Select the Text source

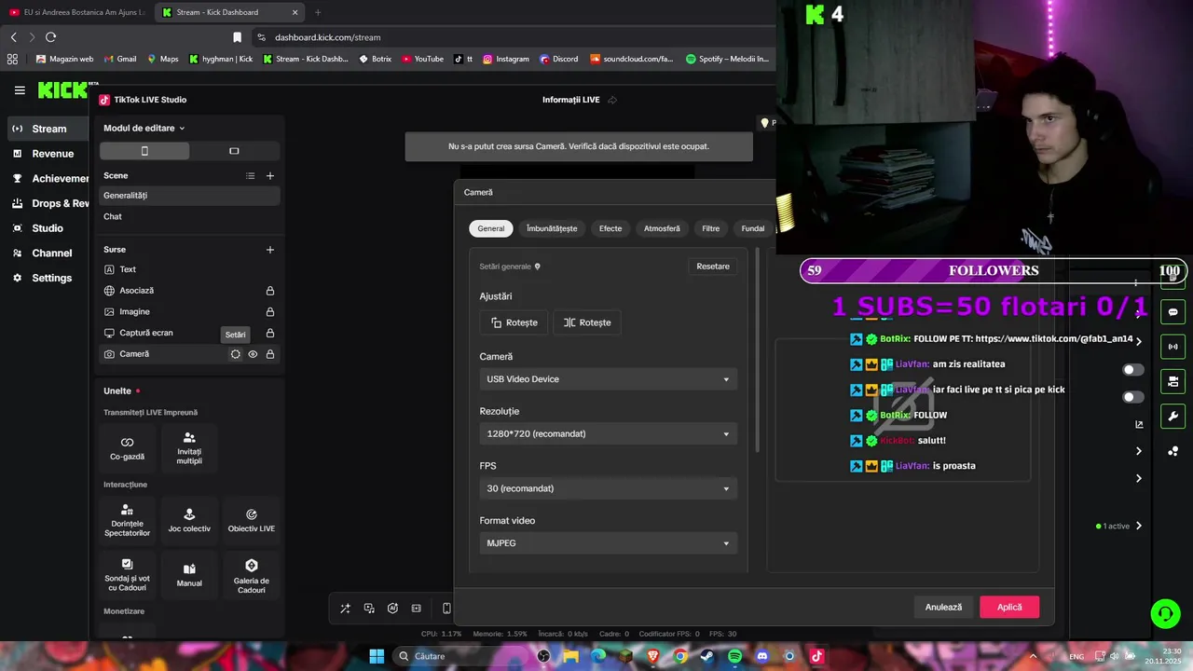click(x=190, y=269)
